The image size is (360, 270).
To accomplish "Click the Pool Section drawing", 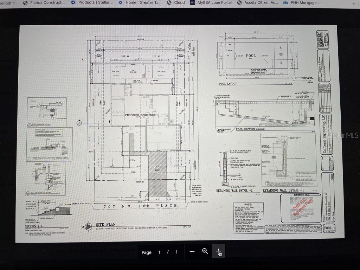I will [264, 112].
